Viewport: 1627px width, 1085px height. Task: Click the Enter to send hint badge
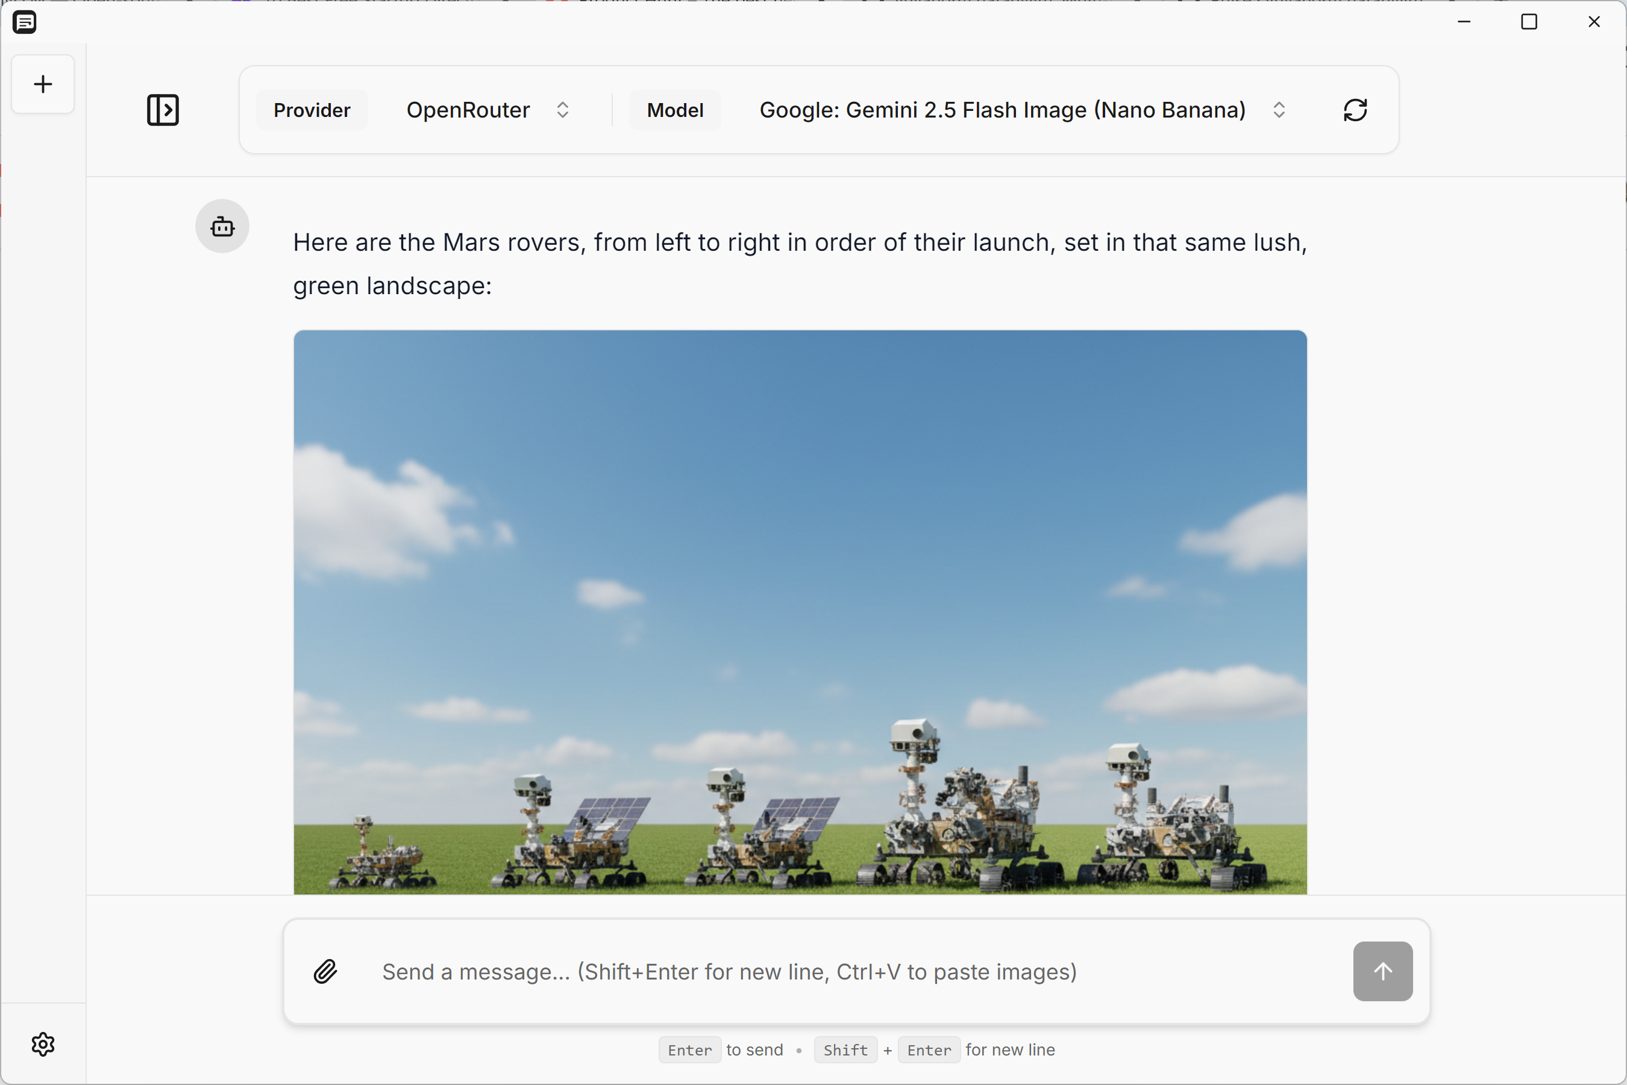(x=689, y=1049)
